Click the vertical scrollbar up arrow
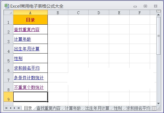 158,15
